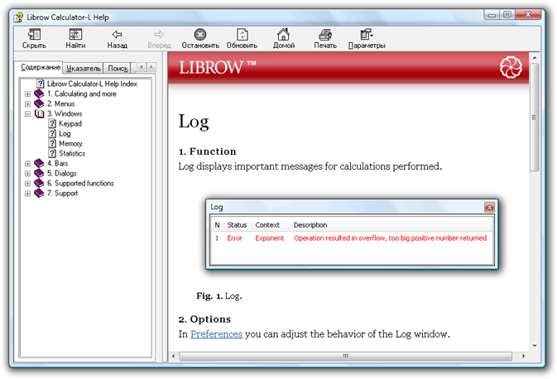Screen dimensions: 557x379
Task: Click the Keypad topic question-mark icon
Action: pos(52,123)
